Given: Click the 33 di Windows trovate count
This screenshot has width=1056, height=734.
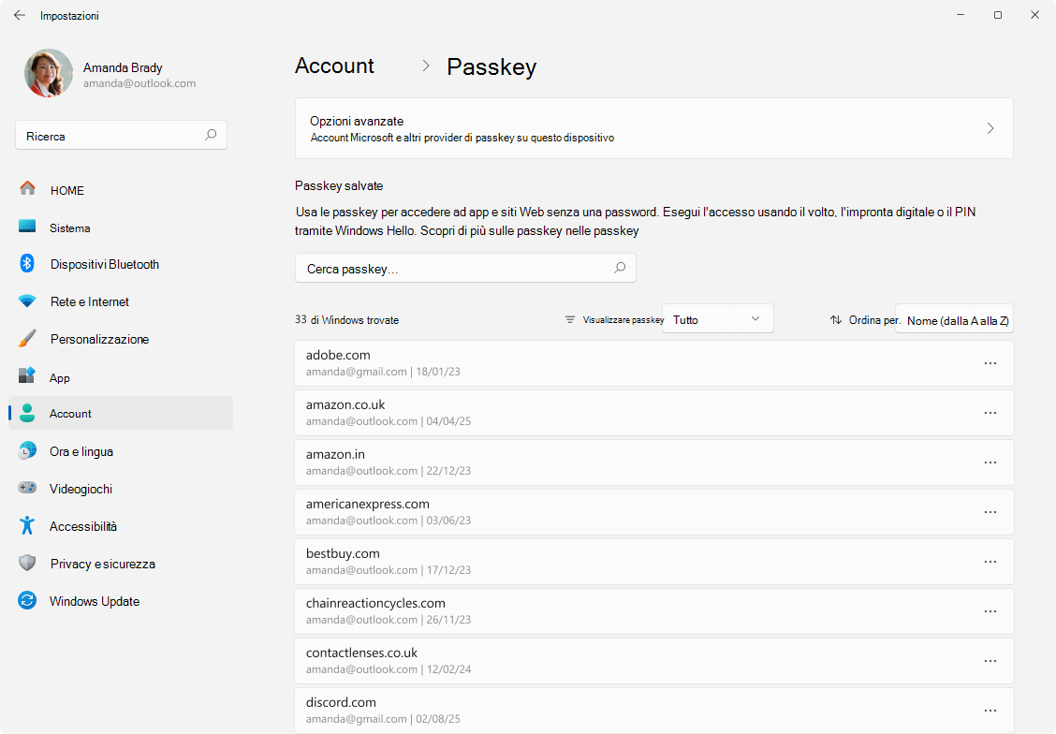Looking at the screenshot, I should click(x=346, y=320).
